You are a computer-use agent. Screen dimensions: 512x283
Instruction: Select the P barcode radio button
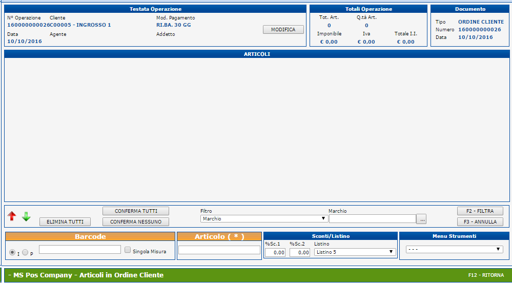[25, 252]
